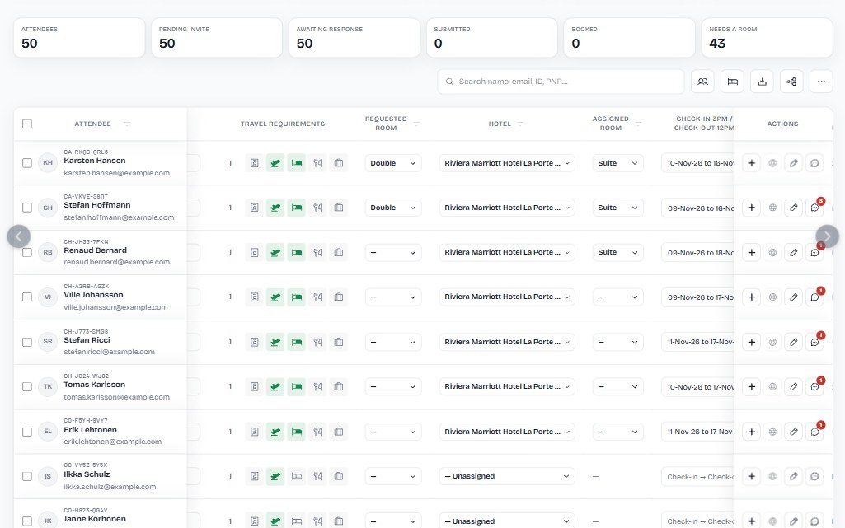Click luggage icon in Stefan Ricci's row
845x528 pixels.
point(339,342)
